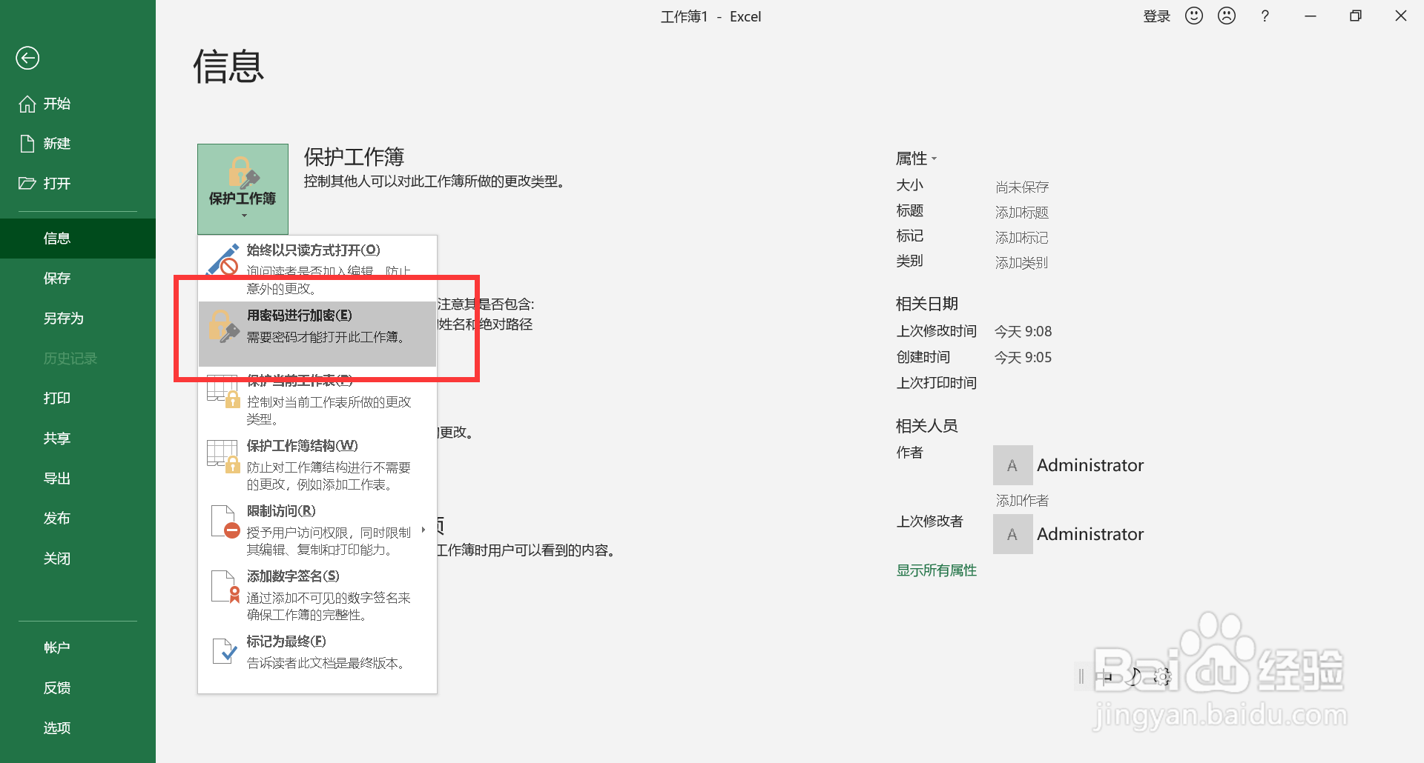This screenshot has width=1424, height=763.
Task: Click the 显示所有属性 link
Action: pos(936,570)
